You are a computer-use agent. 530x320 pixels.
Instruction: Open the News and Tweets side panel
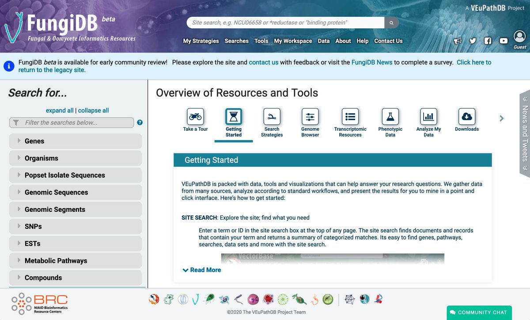(525, 133)
